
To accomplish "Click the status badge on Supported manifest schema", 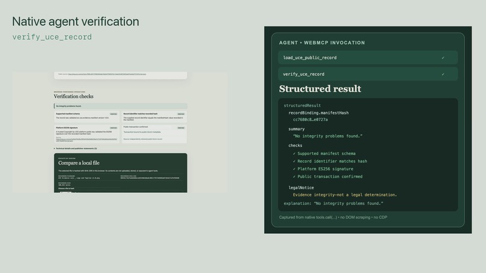I will tap(113, 114).
